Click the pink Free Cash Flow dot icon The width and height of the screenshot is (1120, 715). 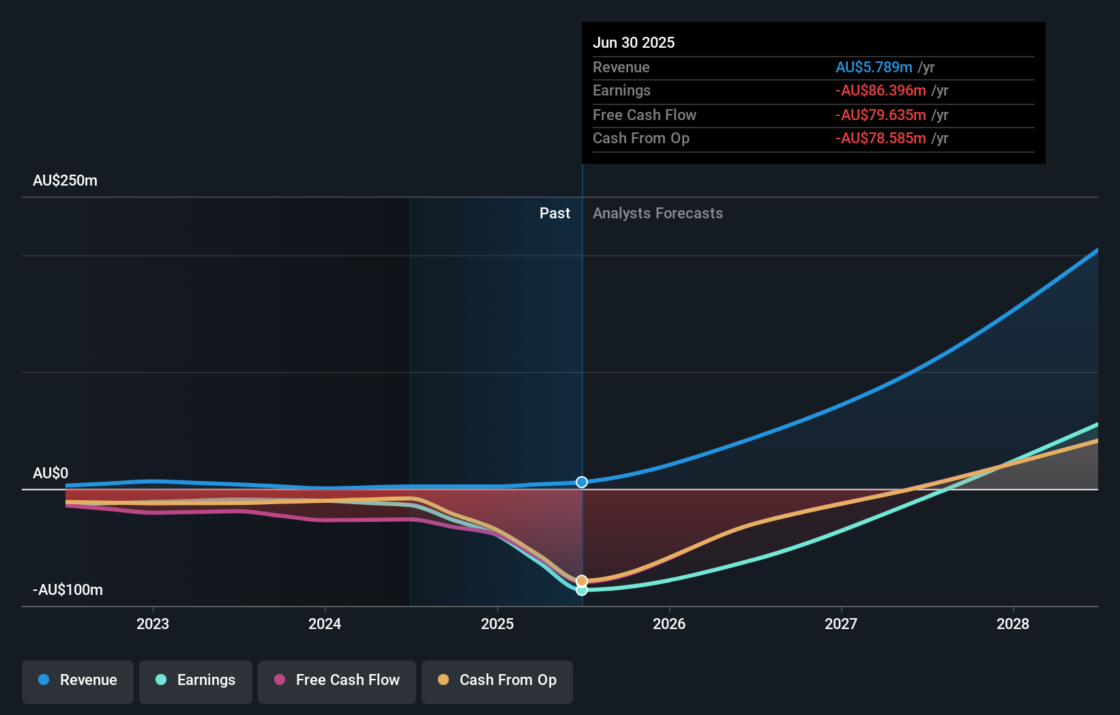tap(278, 680)
